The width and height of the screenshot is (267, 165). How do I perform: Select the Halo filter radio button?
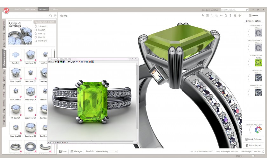(x=36, y=37)
